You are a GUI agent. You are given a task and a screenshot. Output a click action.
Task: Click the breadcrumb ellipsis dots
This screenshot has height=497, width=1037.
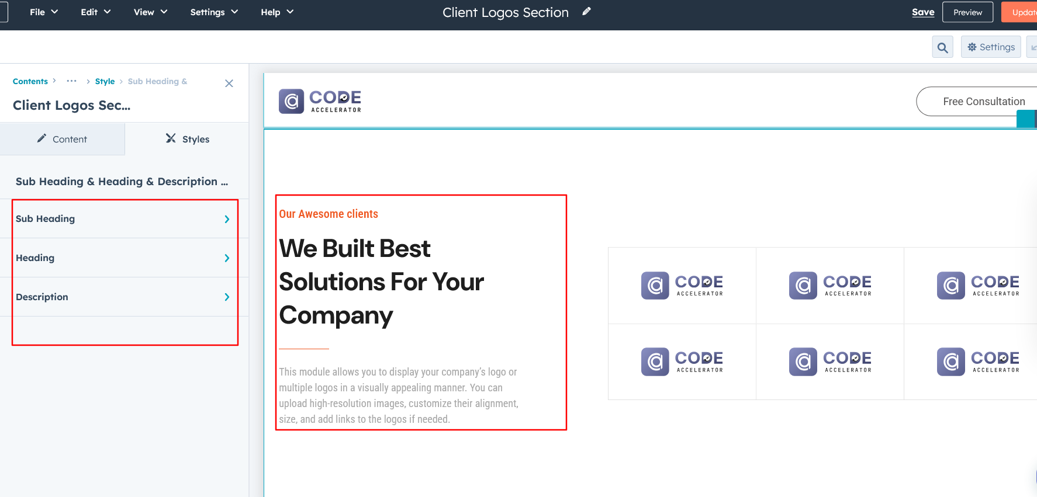pos(71,81)
